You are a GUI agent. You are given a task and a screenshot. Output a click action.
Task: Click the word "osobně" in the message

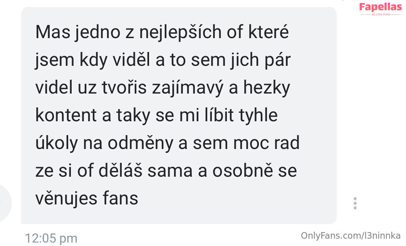[243, 171]
